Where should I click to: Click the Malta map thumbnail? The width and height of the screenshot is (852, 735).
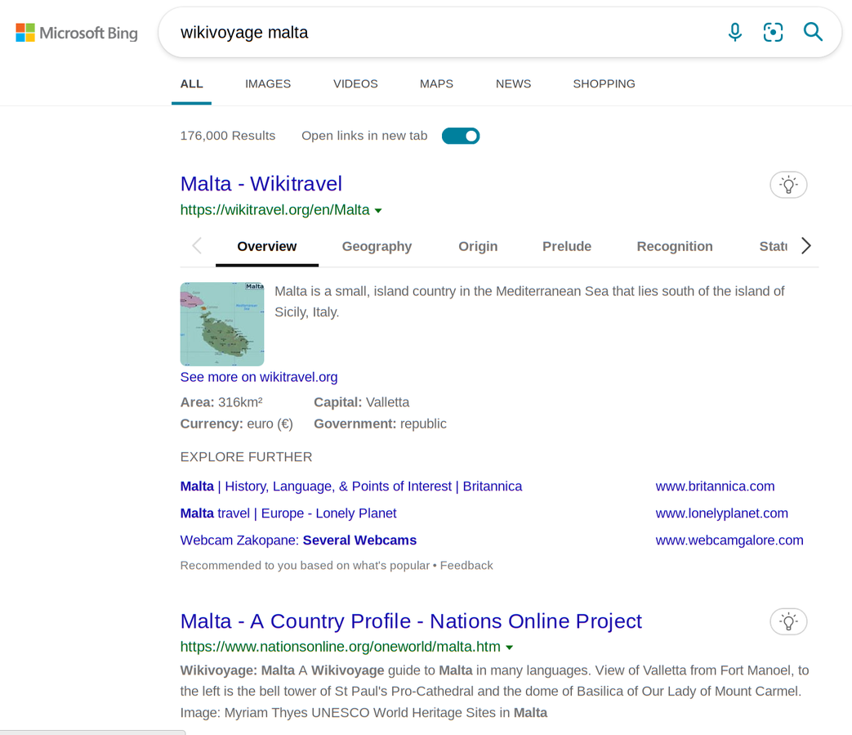pos(222,324)
